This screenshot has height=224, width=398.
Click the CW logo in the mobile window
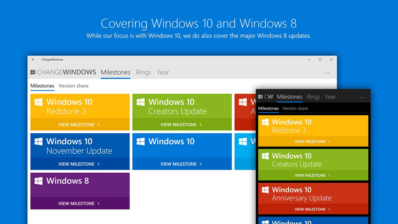[x=266, y=97]
